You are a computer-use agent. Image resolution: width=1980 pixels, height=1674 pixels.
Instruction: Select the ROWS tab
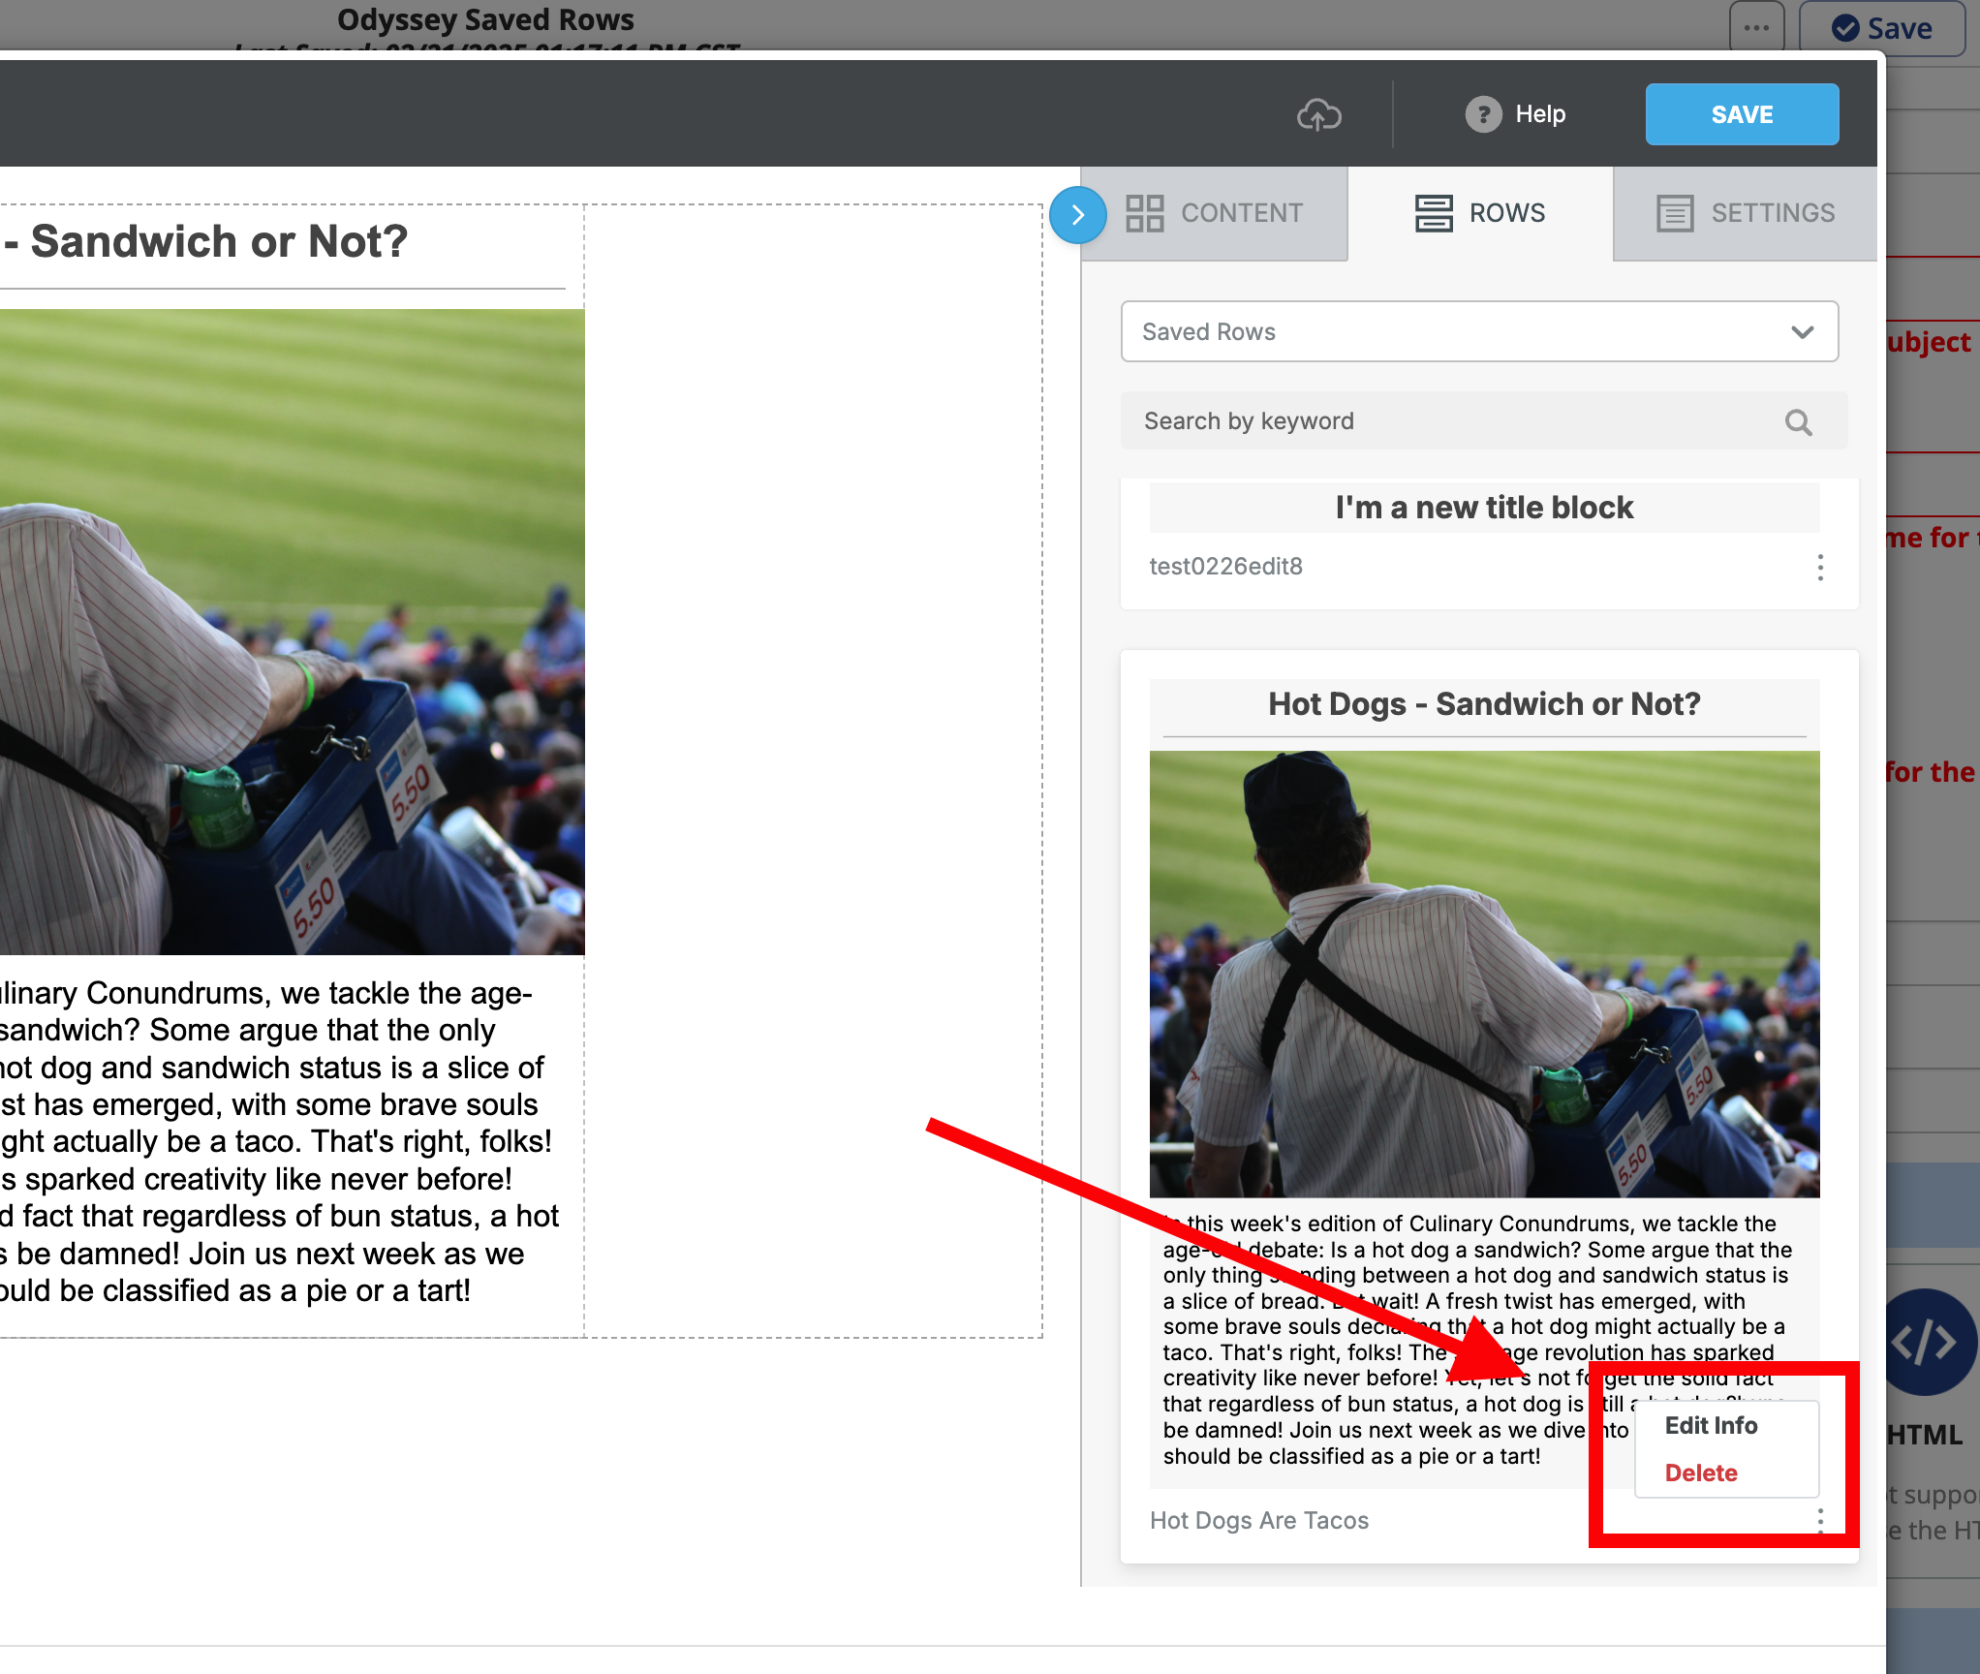tap(1480, 213)
